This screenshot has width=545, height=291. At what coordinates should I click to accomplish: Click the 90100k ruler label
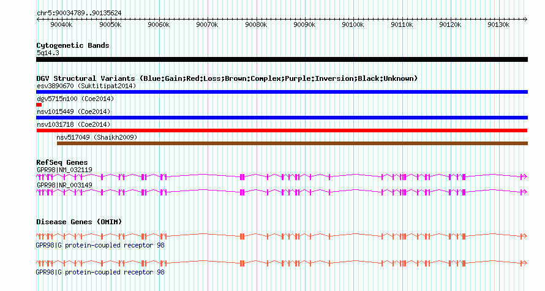pos(353,25)
